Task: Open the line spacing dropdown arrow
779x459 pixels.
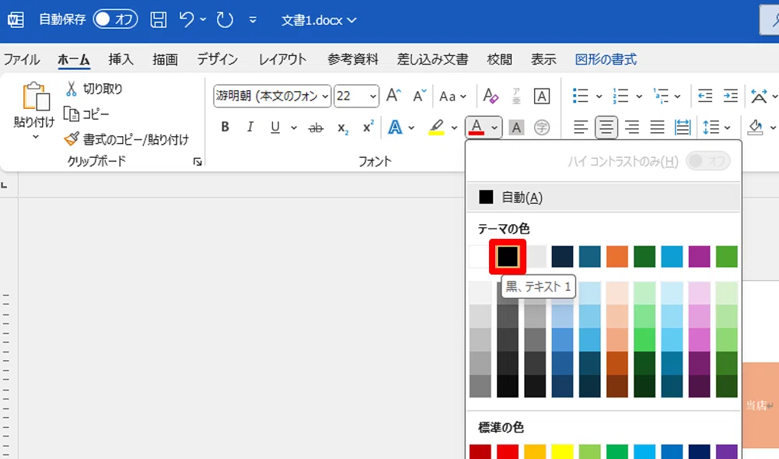Action: 728,128
